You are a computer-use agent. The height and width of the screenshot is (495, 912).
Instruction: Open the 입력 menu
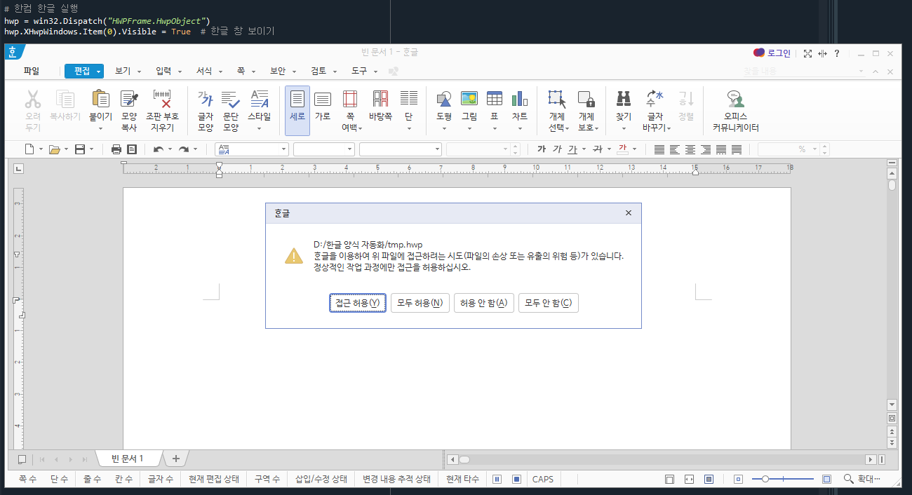point(163,71)
